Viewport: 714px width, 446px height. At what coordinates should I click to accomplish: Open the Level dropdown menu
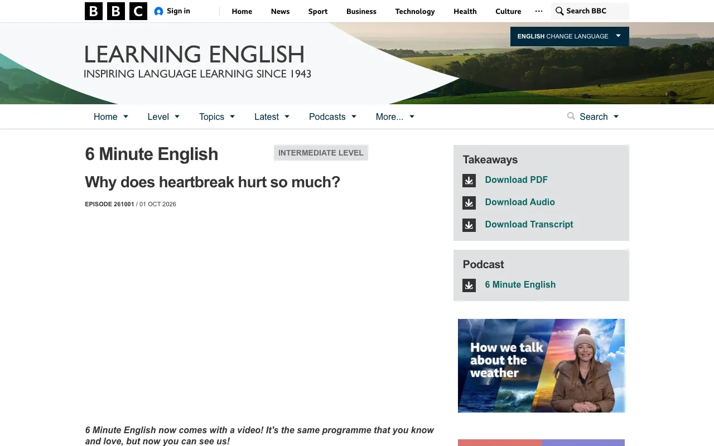click(163, 117)
